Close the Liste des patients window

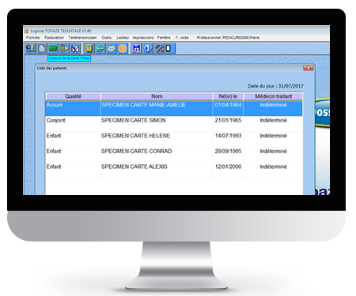[309, 68]
